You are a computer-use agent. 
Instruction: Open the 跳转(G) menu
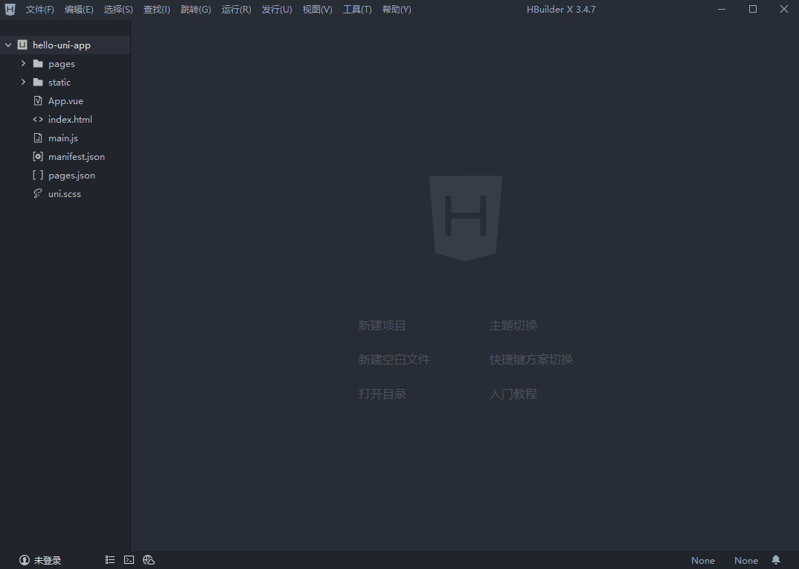(x=196, y=10)
